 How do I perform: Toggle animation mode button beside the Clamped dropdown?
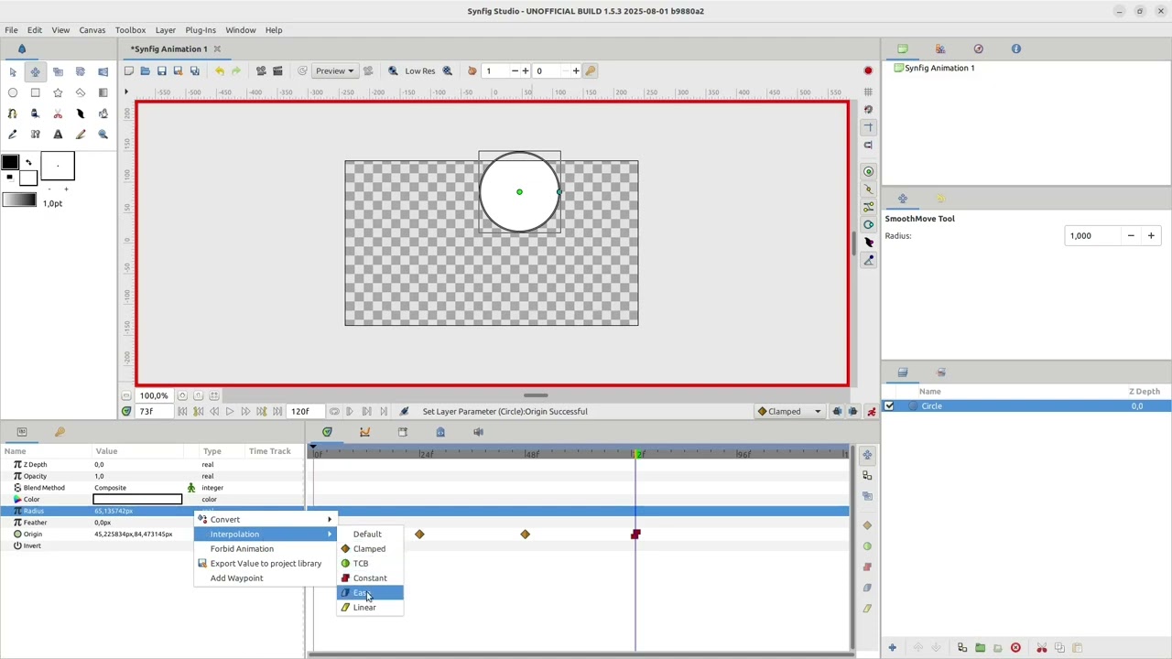tap(871, 412)
